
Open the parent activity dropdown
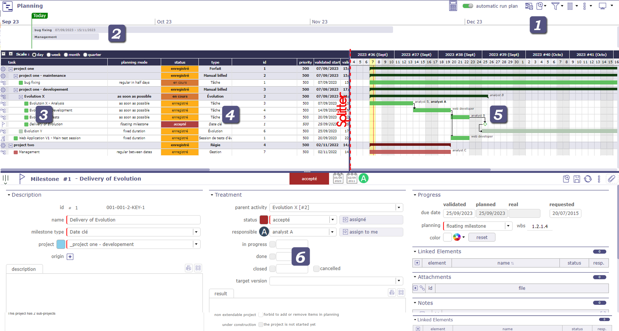pos(399,207)
